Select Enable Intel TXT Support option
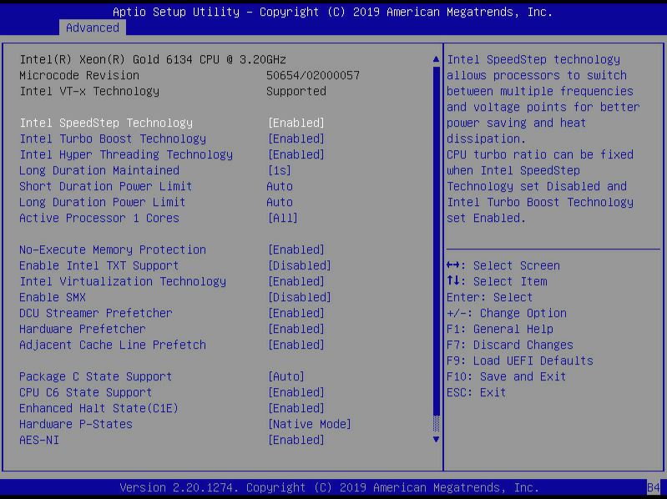This screenshot has width=667, height=499. tap(99, 265)
